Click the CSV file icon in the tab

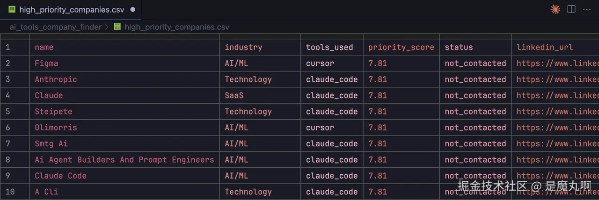tap(12, 10)
